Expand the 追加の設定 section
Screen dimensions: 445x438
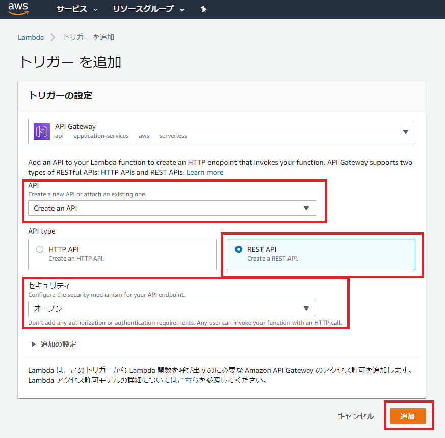[58, 344]
